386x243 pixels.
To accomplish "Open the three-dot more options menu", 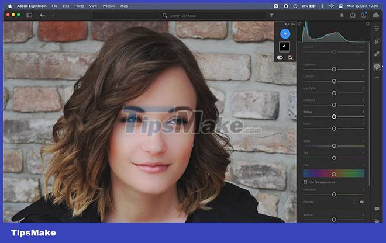I will point(377,77).
